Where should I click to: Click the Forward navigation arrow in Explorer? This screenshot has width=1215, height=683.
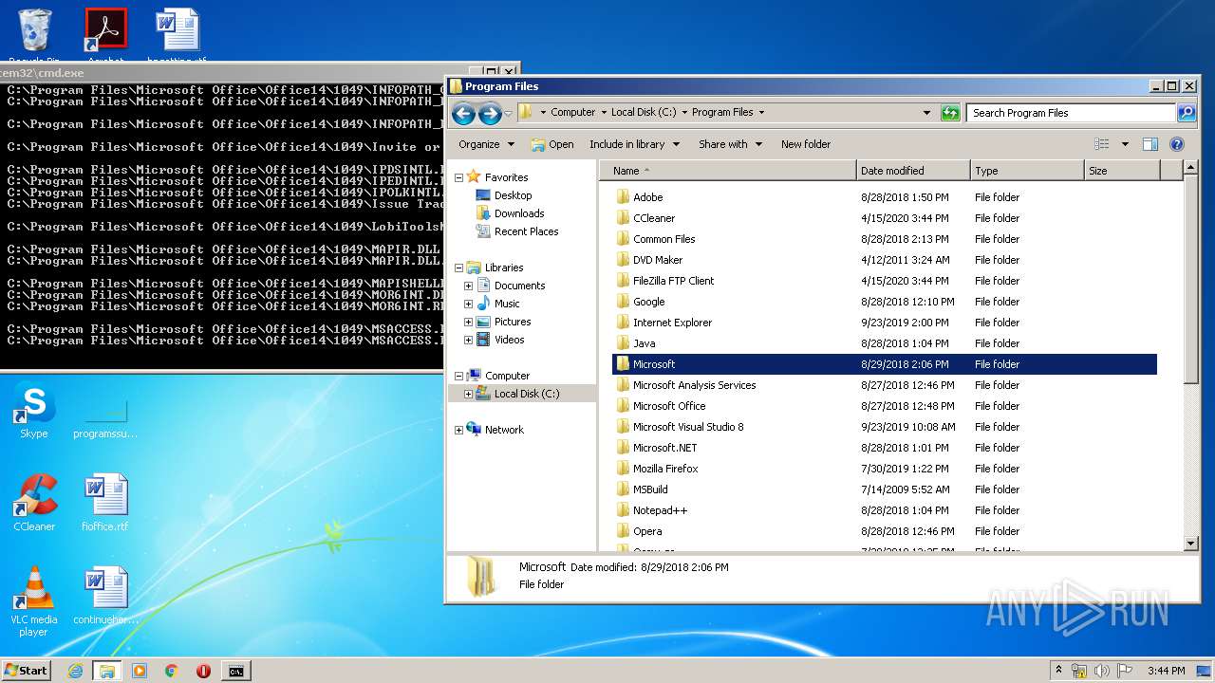tap(490, 114)
